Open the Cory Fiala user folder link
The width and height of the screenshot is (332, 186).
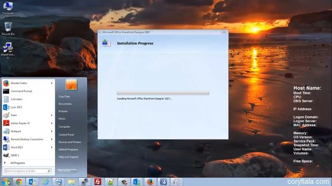pos(64,97)
